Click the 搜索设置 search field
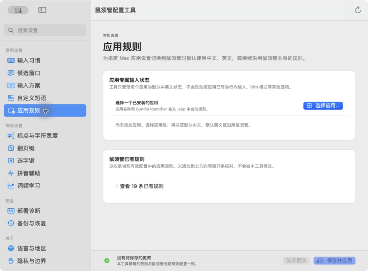This screenshot has height=271, width=368. pyautogui.click(x=45, y=30)
